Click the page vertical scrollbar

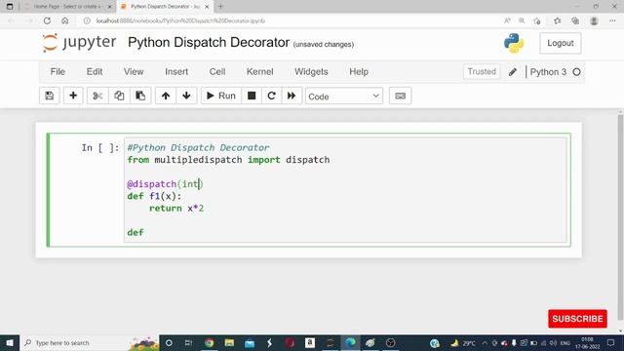point(620,216)
